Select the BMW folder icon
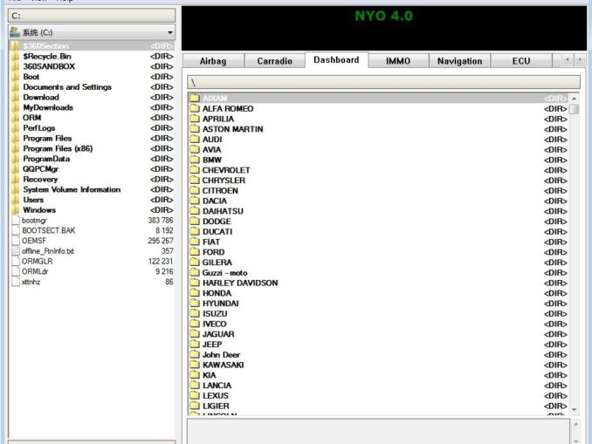This screenshot has height=444, width=592. (195, 160)
